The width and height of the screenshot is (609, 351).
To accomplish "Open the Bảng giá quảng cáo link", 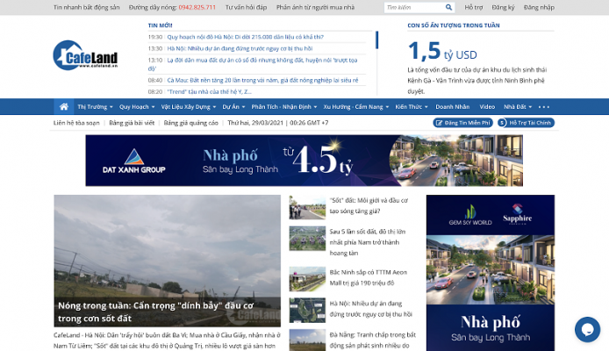I will (x=190, y=123).
